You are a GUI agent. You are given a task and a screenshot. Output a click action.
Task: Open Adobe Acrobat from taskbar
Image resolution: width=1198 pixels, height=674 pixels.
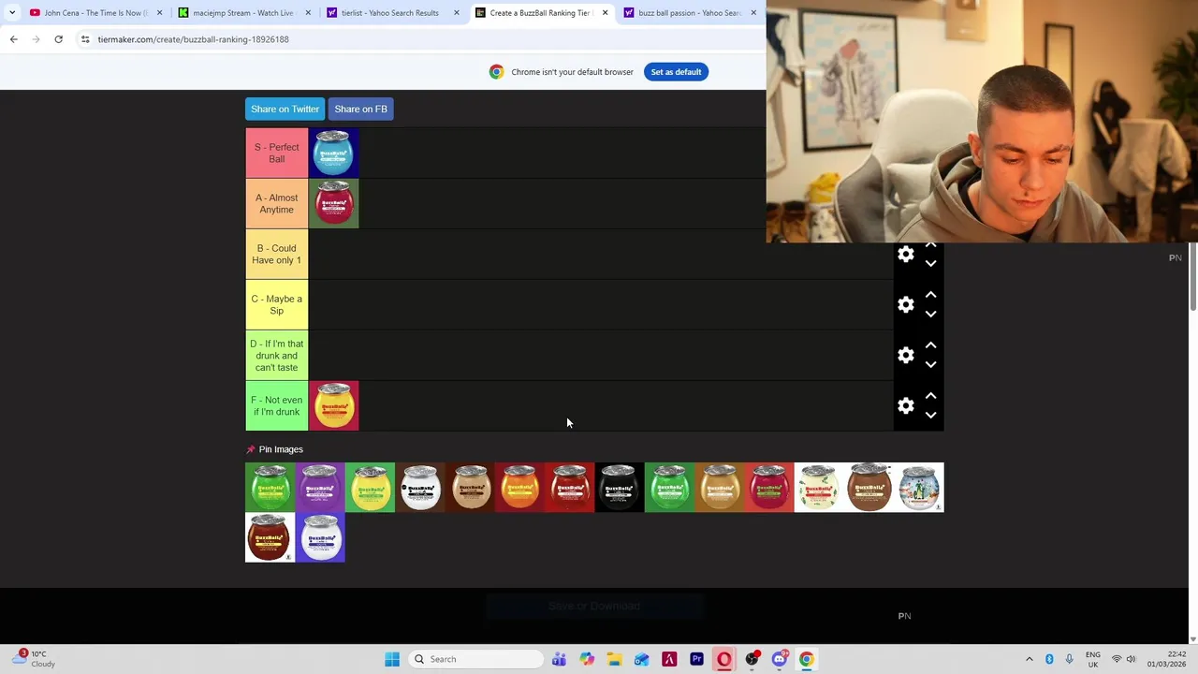[669, 659]
